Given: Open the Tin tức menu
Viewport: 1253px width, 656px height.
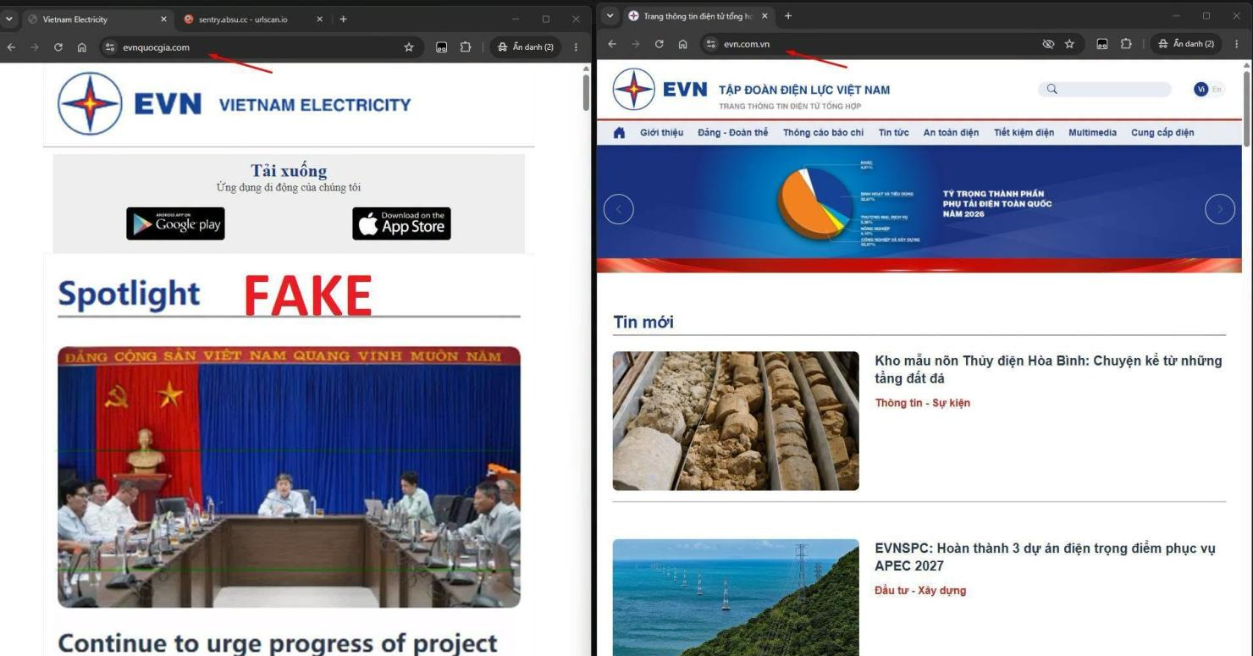Looking at the screenshot, I should [x=893, y=133].
